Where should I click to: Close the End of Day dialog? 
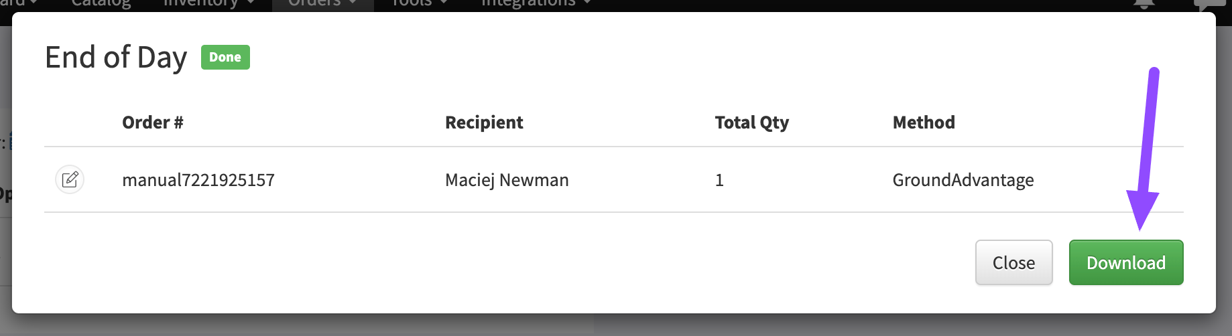[1013, 262]
